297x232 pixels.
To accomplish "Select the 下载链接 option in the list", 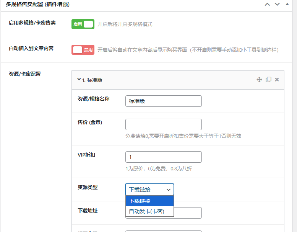I will 149,201.
